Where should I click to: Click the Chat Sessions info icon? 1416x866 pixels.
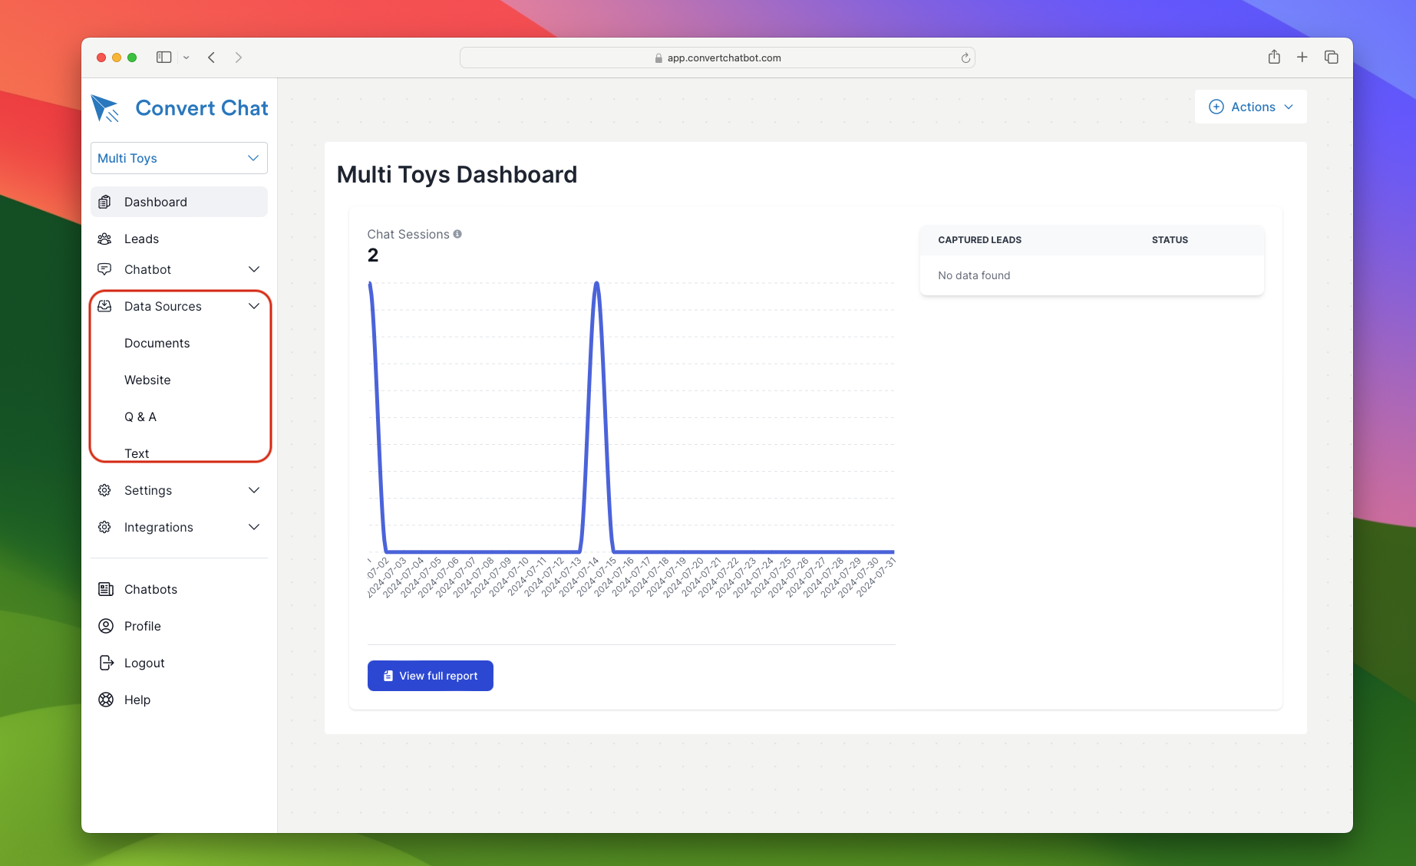(457, 234)
